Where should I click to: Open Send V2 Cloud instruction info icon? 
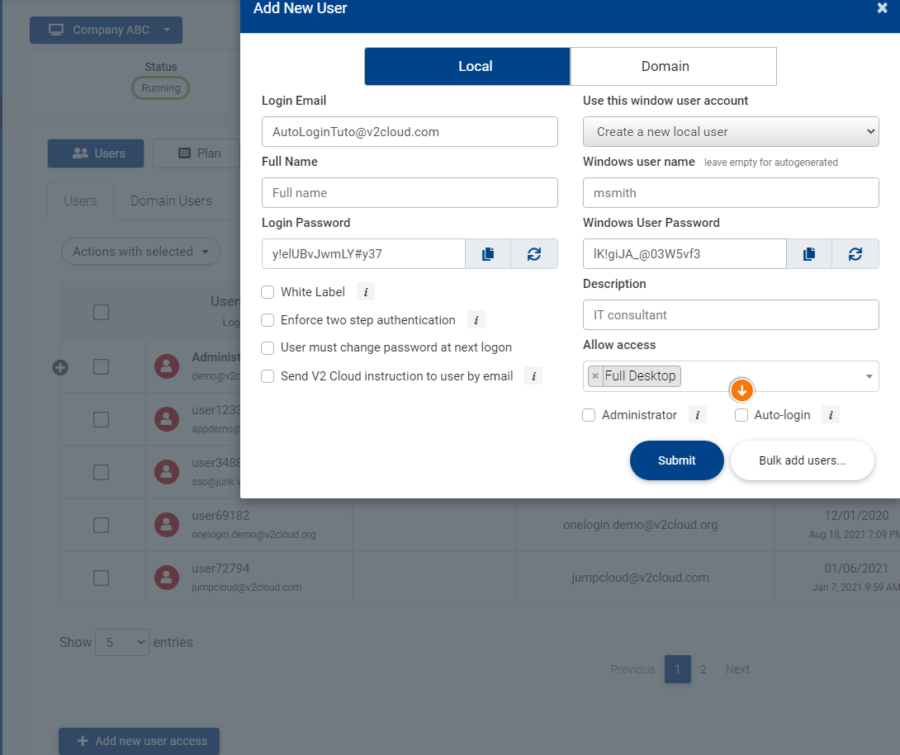tap(533, 375)
